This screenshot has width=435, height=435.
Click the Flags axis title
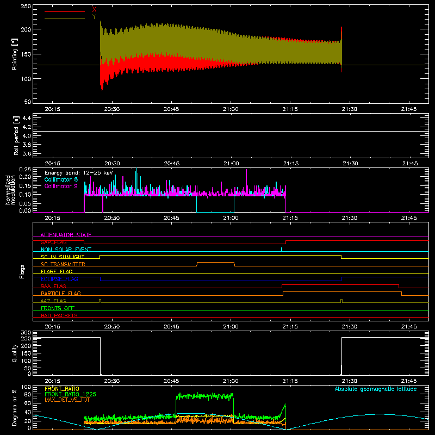point(22,271)
